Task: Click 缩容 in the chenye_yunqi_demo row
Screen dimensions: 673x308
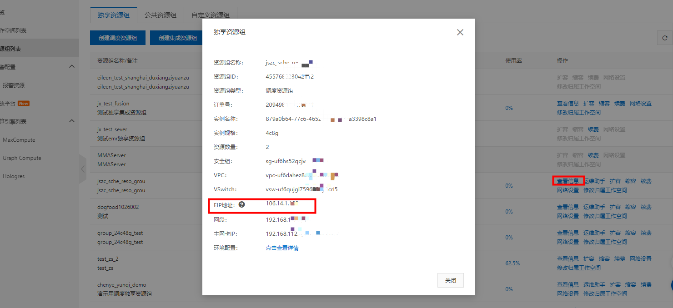Action: (631, 285)
